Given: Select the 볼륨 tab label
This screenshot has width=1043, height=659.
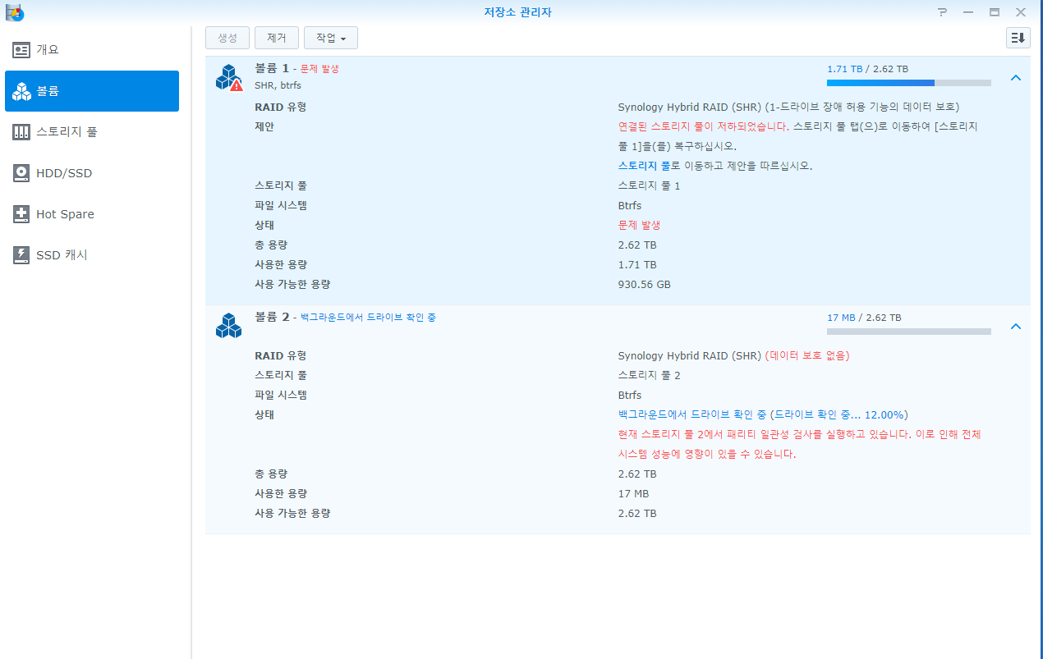Looking at the screenshot, I should (x=48, y=91).
